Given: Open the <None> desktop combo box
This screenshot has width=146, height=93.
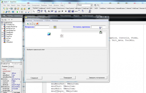Looking at the screenshot, I should (91, 5).
